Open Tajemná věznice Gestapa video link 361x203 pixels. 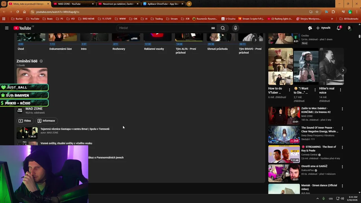(x=75, y=129)
